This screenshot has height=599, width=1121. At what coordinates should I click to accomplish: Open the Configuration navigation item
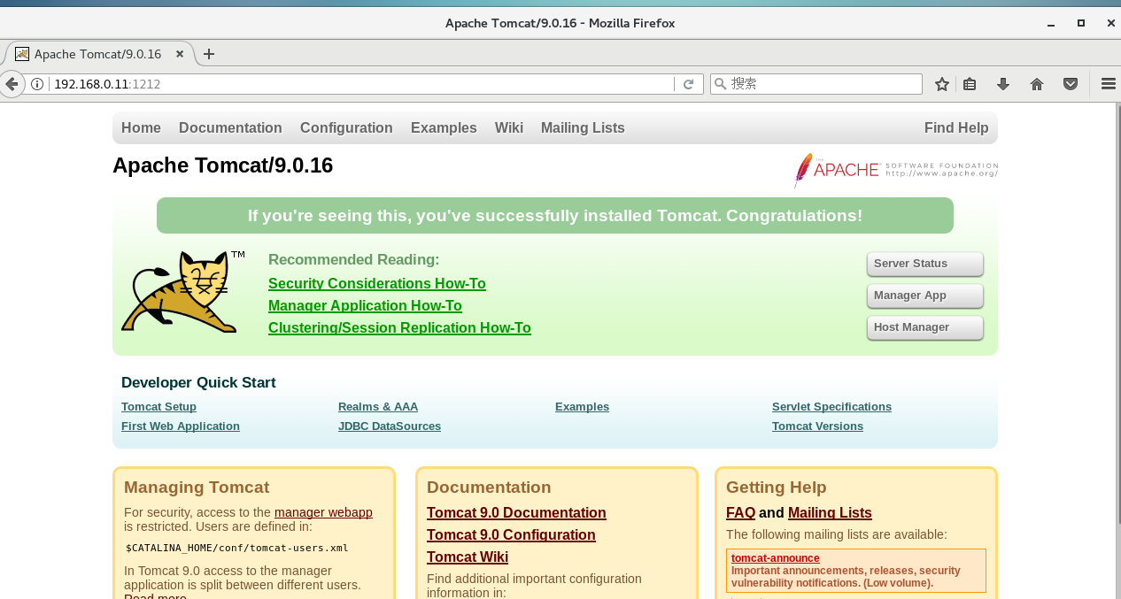346,128
